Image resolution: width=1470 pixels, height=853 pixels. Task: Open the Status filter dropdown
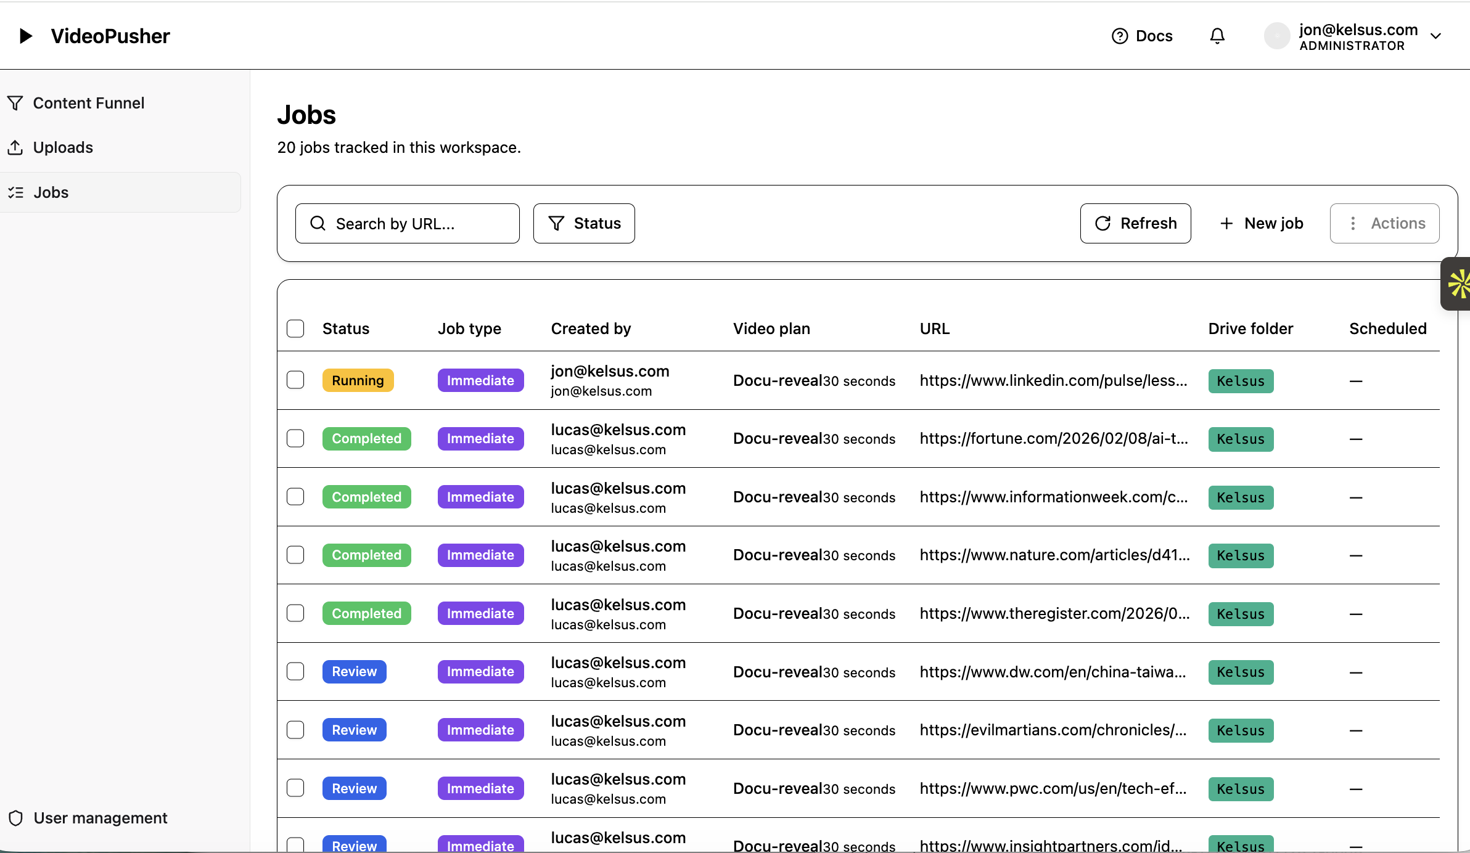pos(584,223)
